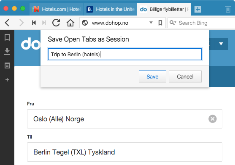Add a new web panel
The width and height of the screenshot is (235, 165).
(x=7, y=80)
